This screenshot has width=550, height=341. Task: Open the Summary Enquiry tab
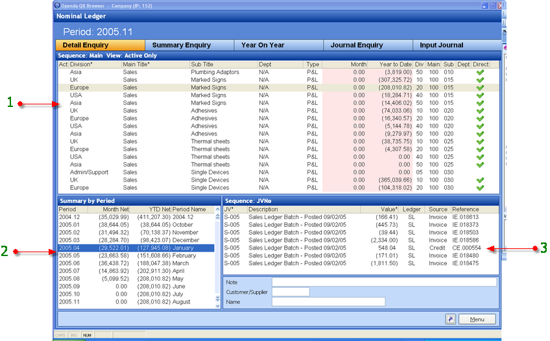point(189,45)
